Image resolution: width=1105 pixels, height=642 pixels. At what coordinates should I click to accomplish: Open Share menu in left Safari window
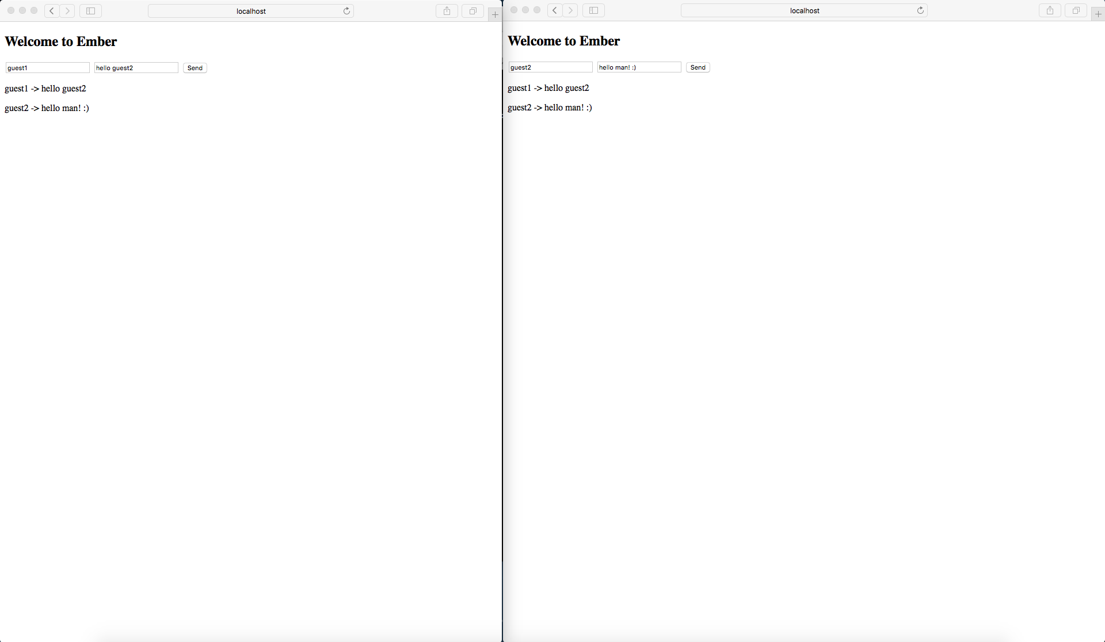point(447,11)
